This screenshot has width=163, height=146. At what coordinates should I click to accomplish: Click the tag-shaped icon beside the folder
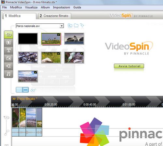(82, 26)
